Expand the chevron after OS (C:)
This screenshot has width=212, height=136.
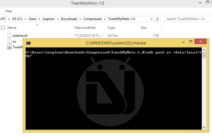25,19
